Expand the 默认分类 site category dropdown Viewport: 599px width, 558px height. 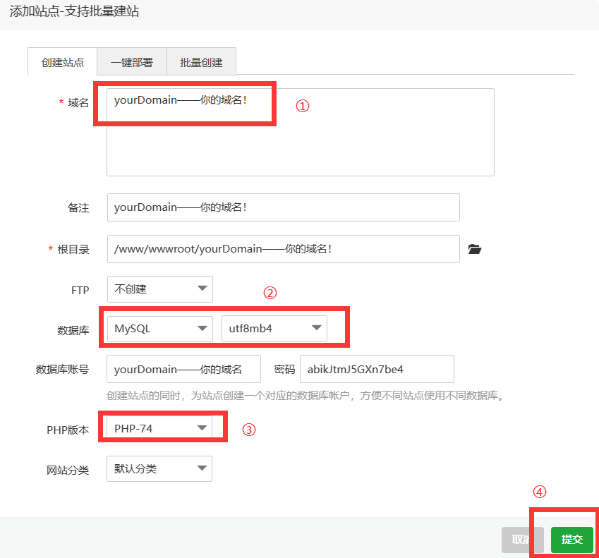[159, 468]
